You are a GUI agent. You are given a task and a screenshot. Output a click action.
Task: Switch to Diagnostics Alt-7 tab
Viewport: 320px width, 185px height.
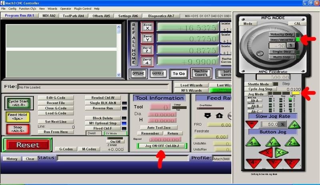point(161,16)
